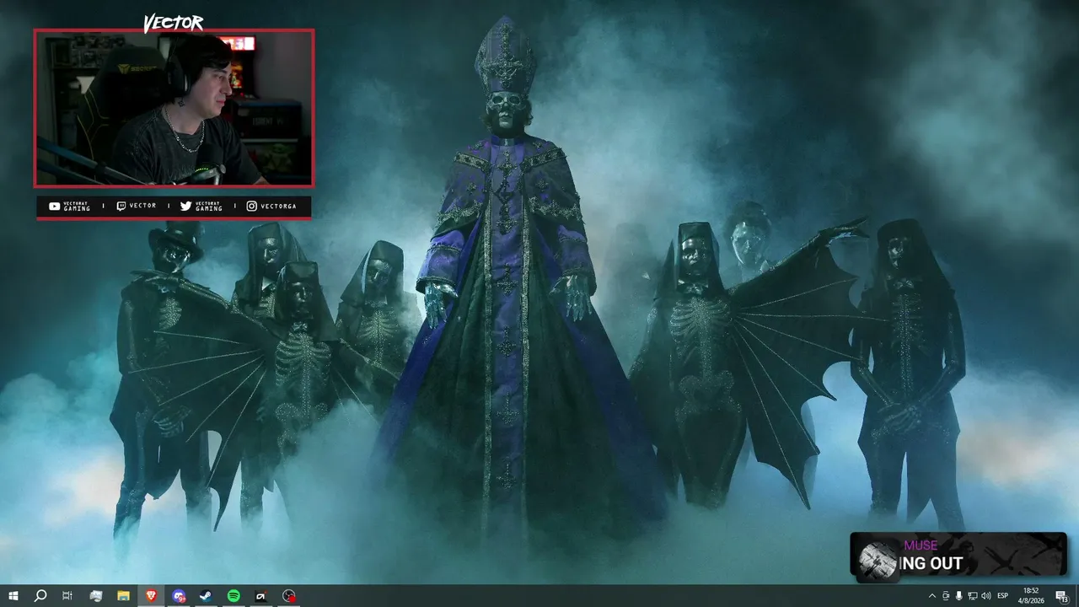The height and width of the screenshot is (607, 1079).
Task: Open the black square app icon beside Spotify
Action: tap(261, 596)
